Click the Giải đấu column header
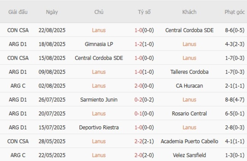Screen dimensions: 247x161 pos(18,12)
